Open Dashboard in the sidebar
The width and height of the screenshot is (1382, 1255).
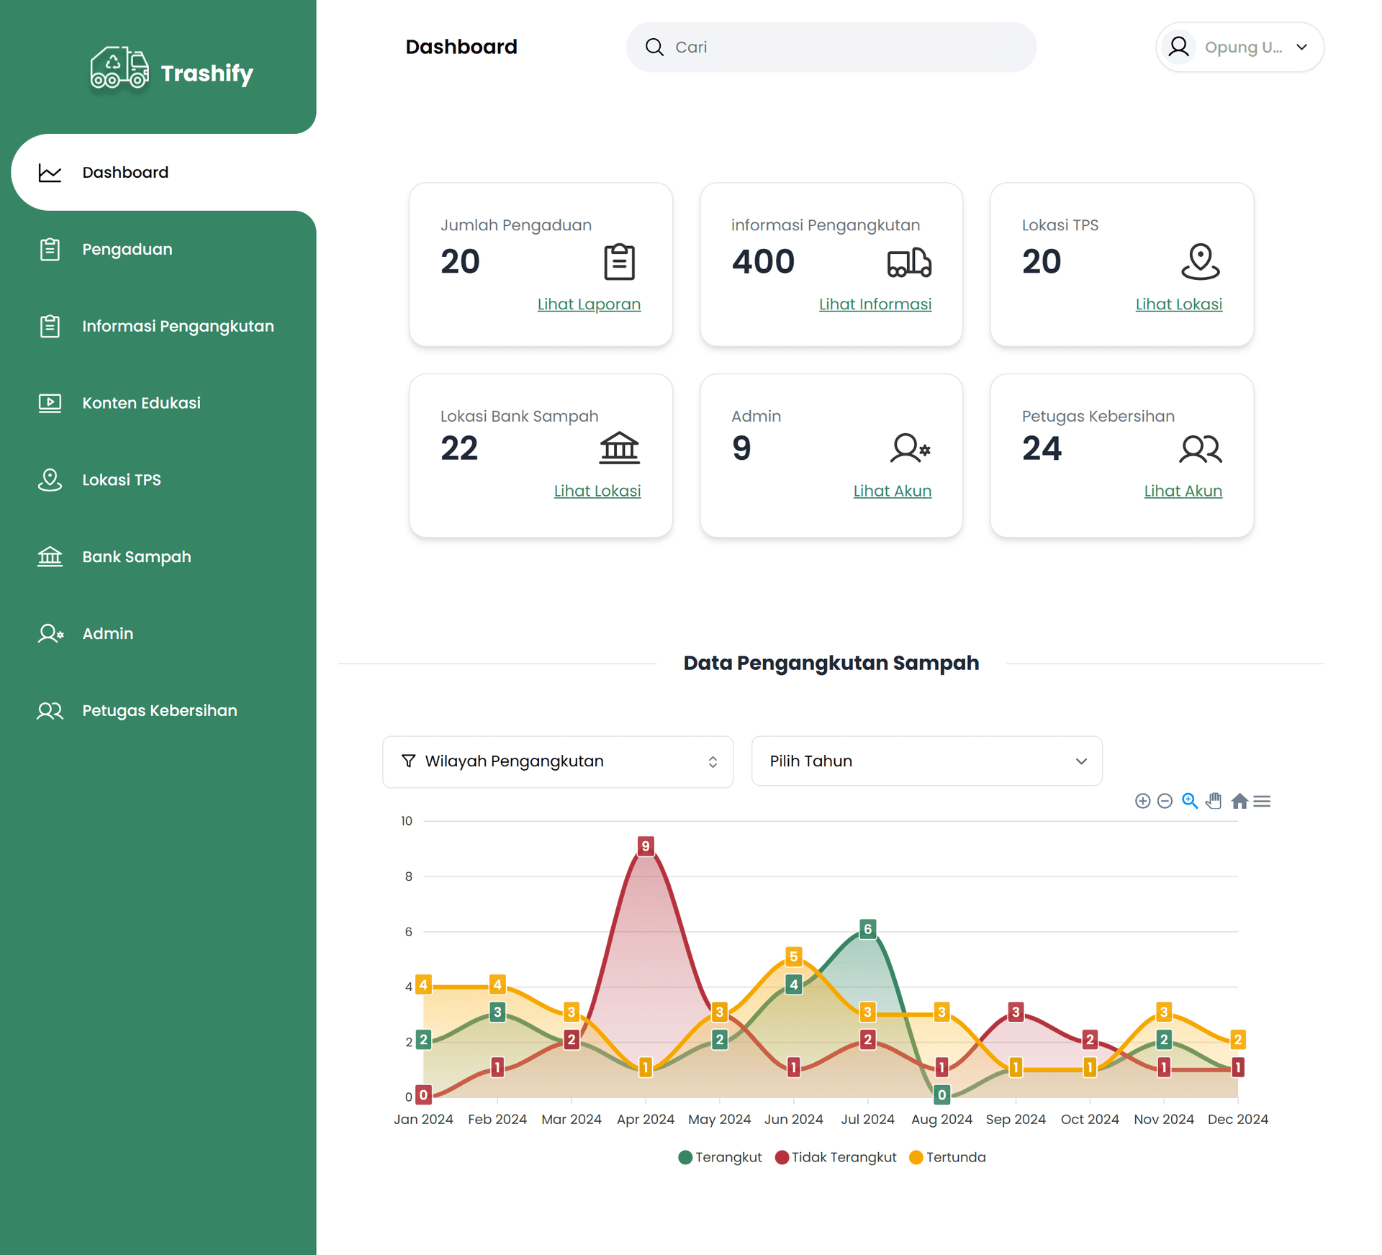point(164,172)
